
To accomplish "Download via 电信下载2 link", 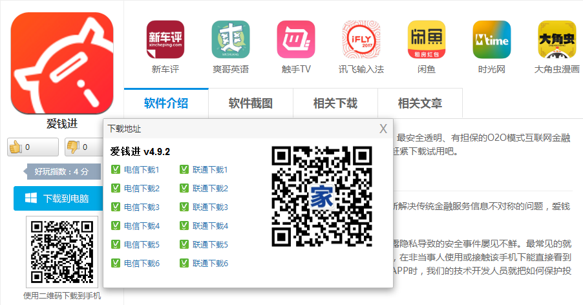I will coord(142,188).
